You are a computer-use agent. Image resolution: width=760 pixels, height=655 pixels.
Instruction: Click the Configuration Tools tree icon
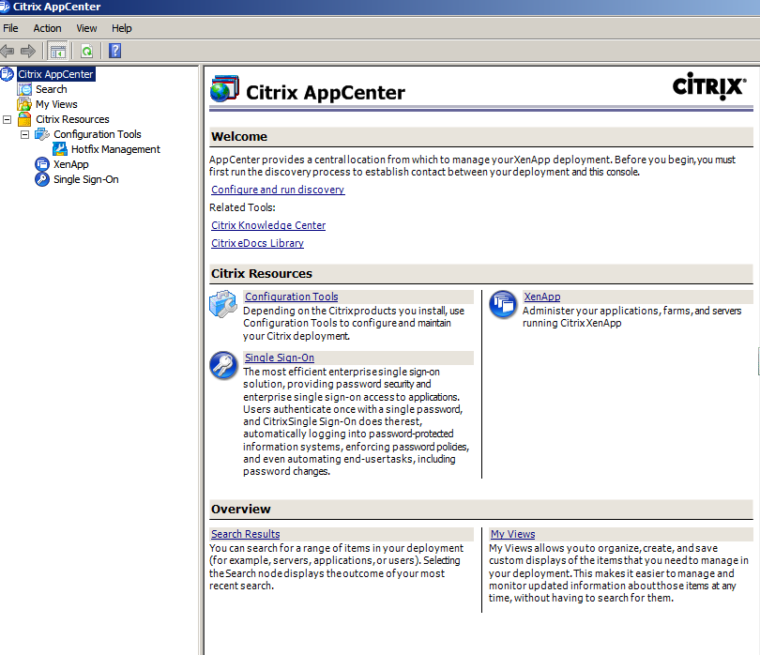(x=42, y=134)
